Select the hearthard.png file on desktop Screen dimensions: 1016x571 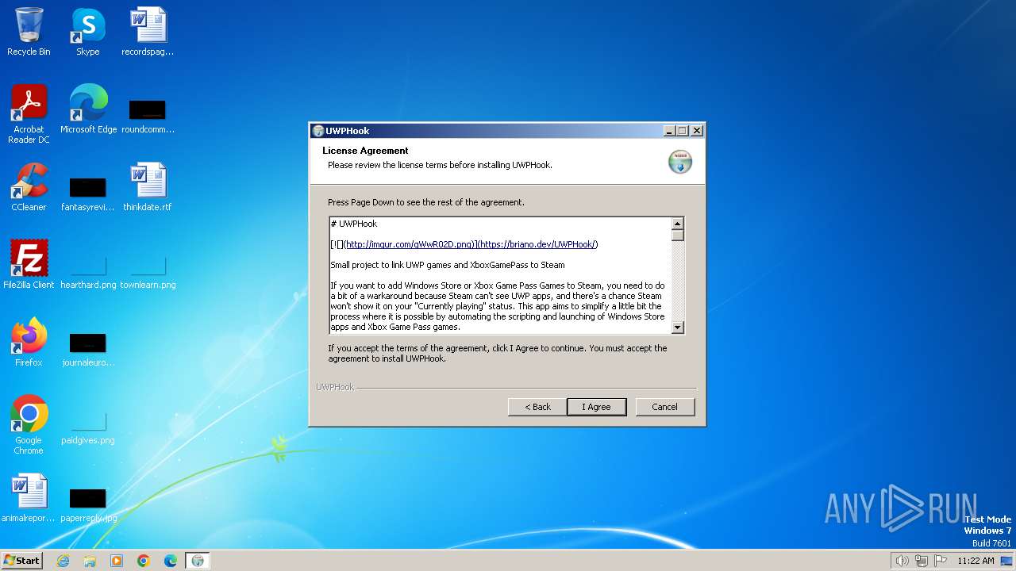(88, 271)
